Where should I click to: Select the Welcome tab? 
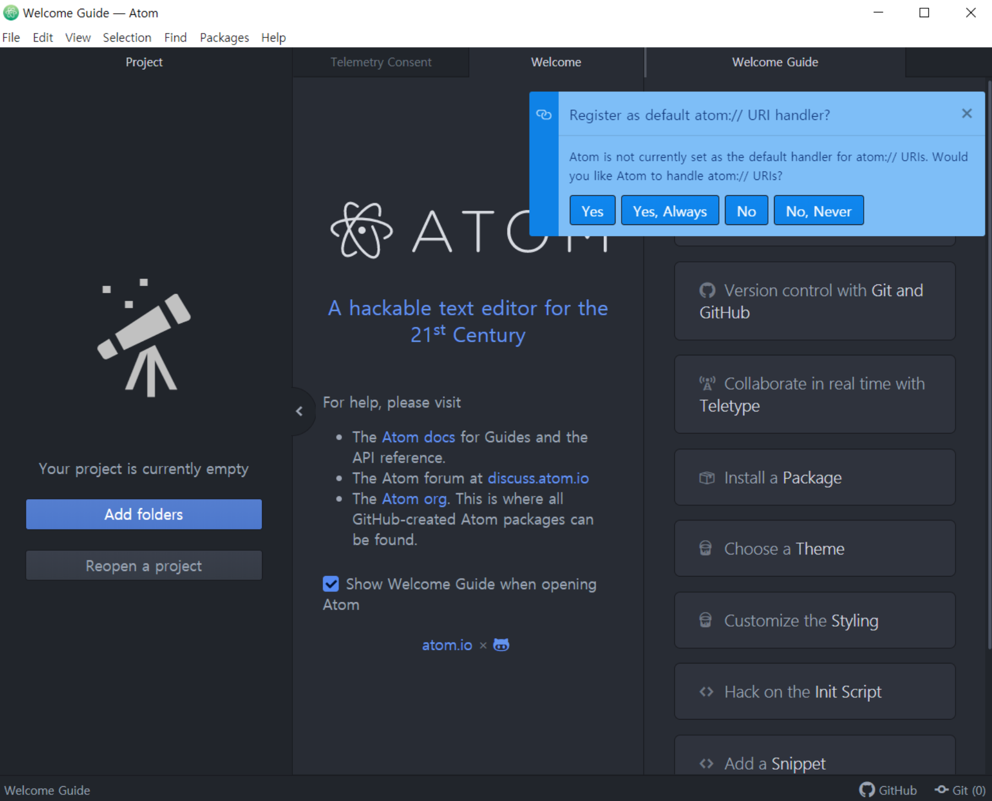556,62
